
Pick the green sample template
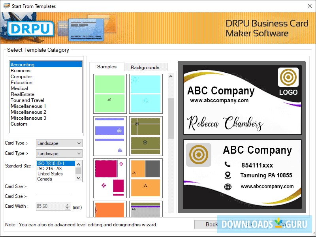pos(110,94)
